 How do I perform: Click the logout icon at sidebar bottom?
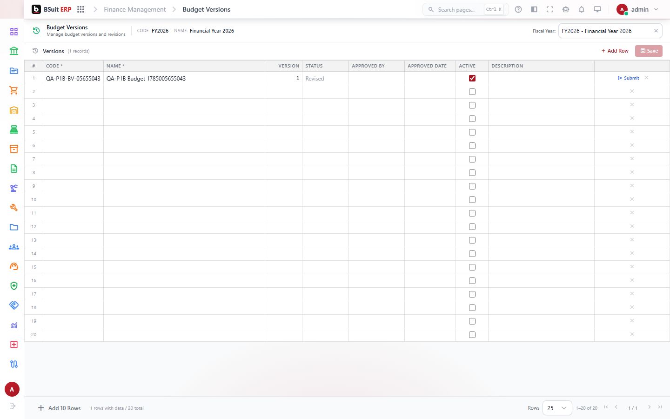tap(13, 406)
